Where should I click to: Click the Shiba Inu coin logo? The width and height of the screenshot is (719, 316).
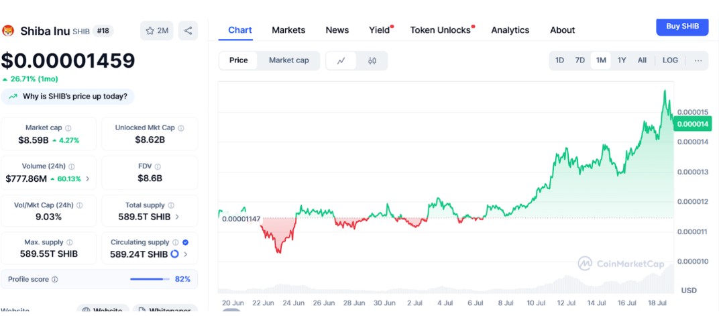[8, 31]
